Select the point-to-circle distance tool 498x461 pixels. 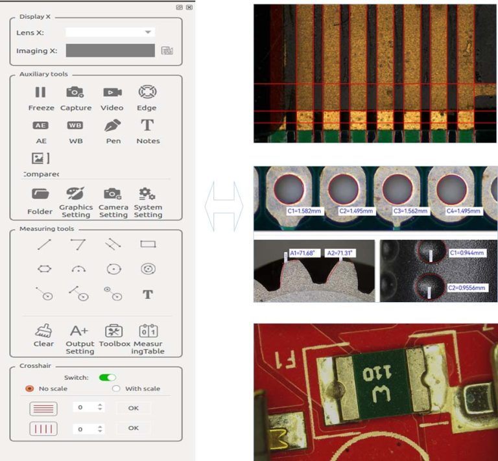(44, 294)
